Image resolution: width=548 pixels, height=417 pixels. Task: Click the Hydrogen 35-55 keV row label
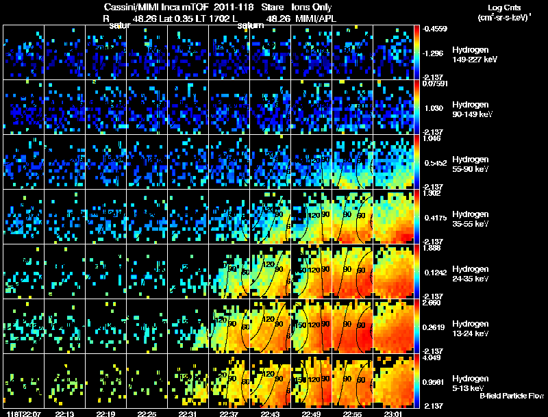pos(471,219)
